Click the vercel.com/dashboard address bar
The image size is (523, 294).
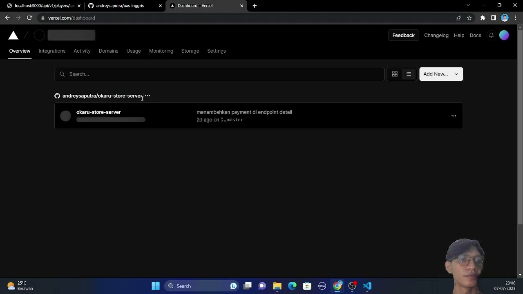pos(245,18)
